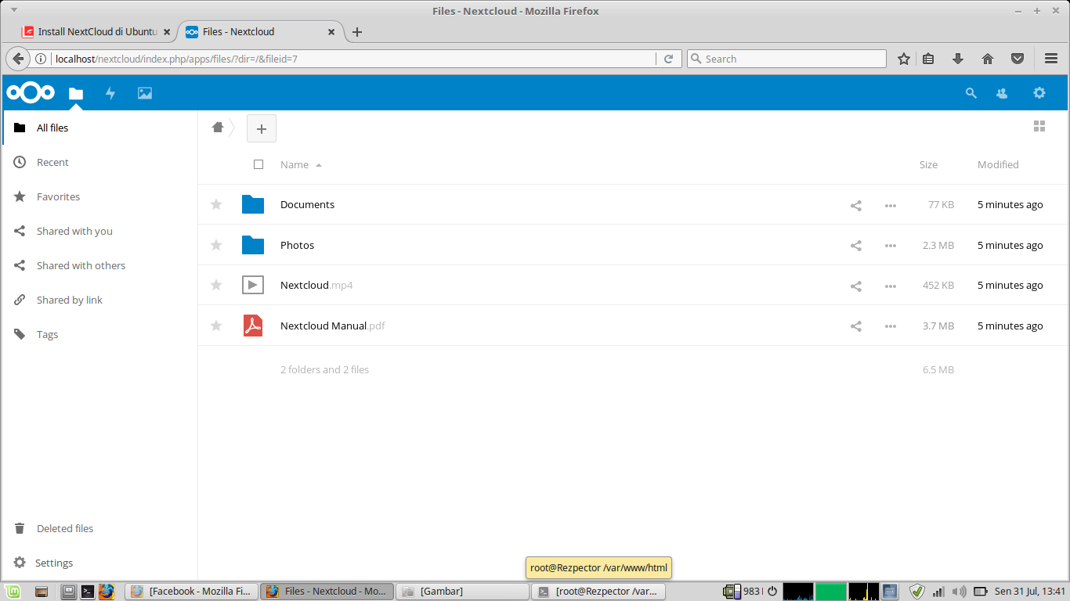The height and width of the screenshot is (601, 1070).
Task: Tick the select all files checkbox
Action: pyautogui.click(x=258, y=164)
